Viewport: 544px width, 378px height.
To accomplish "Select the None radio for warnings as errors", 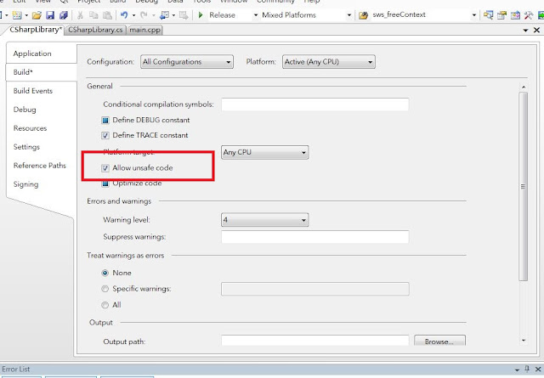I will coord(105,273).
